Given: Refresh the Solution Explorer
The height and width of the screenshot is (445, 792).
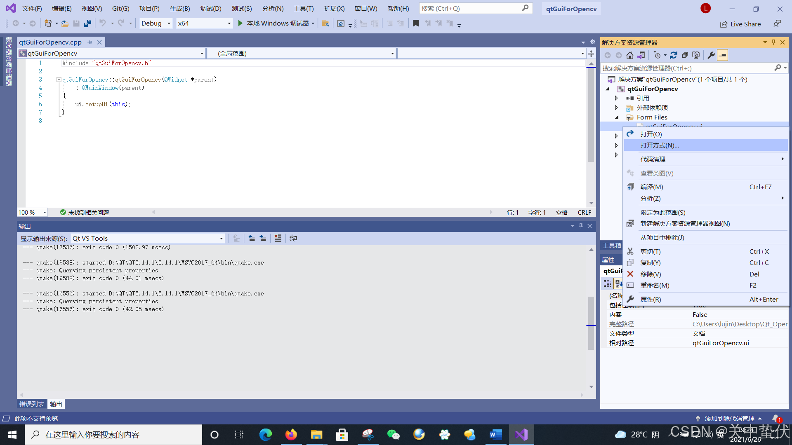Looking at the screenshot, I should click(673, 55).
